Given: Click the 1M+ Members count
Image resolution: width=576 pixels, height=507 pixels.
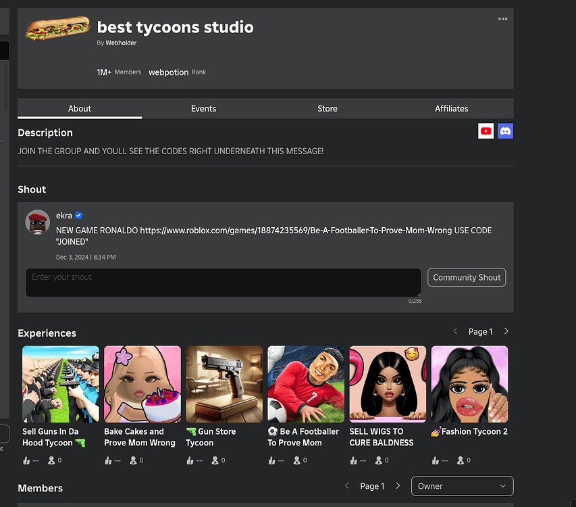Looking at the screenshot, I should pyautogui.click(x=119, y=72).
